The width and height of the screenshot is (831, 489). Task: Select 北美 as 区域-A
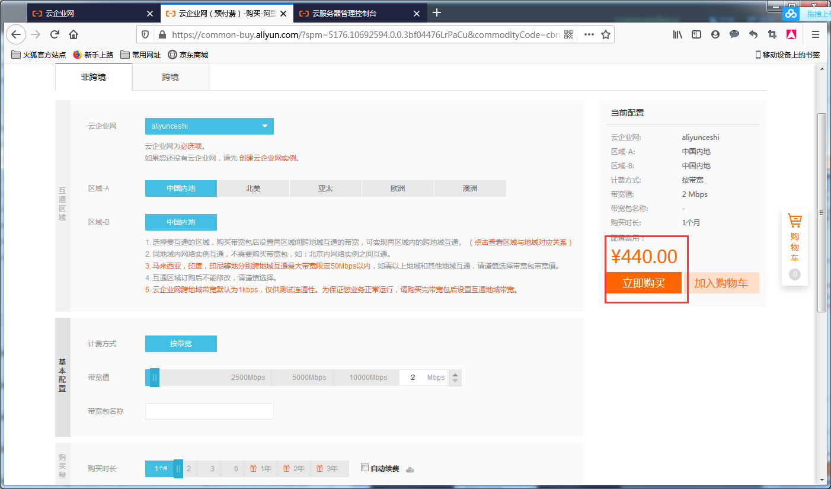tap(253, 188)
